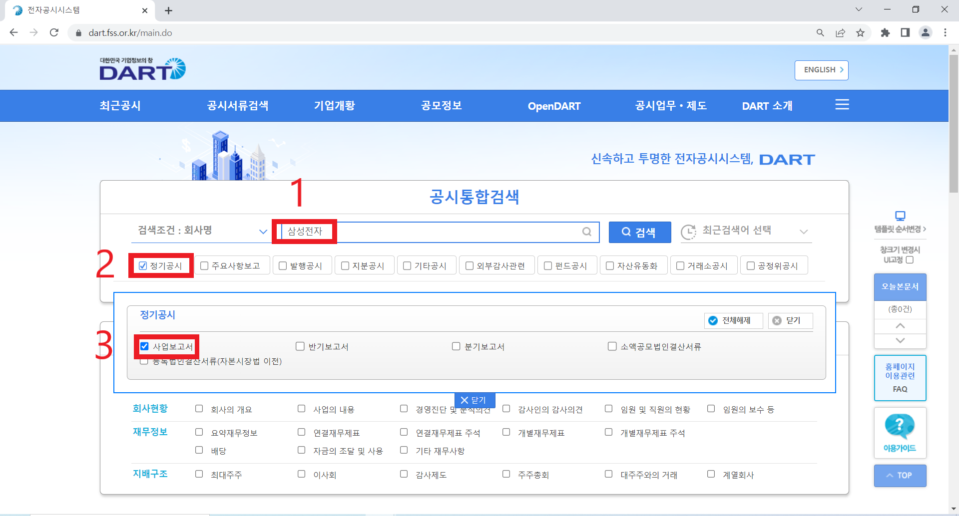Check the 외부감사관련 checkbox
The width and height of the screenshot is (959, 516).
[x=470, y=265]
